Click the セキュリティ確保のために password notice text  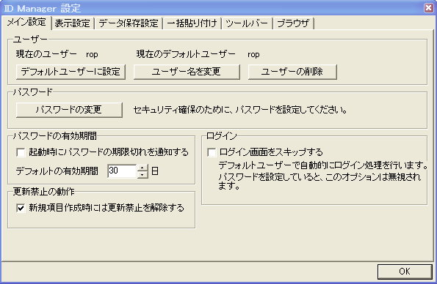click(240, 110)
